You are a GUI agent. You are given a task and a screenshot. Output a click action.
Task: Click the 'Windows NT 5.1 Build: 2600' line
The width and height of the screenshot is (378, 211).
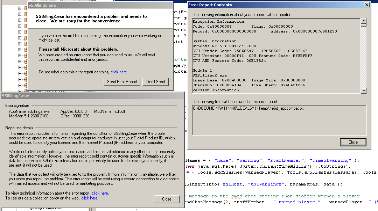[x=224, y=46]
